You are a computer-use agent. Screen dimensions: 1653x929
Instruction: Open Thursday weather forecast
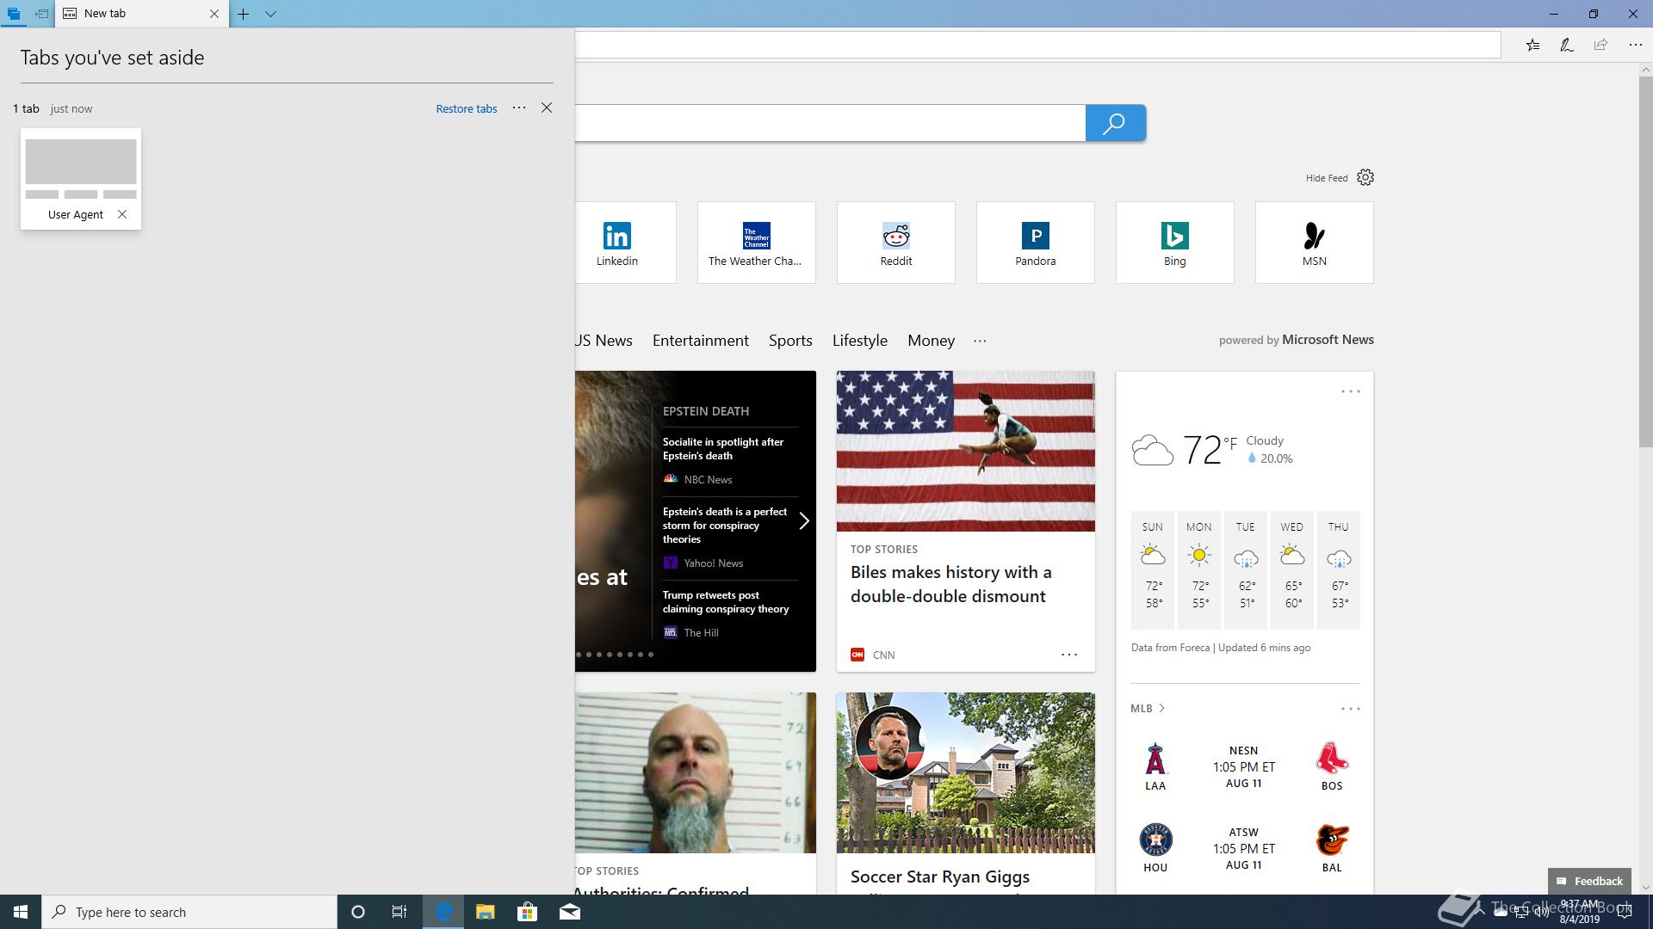click(1338, 570)
